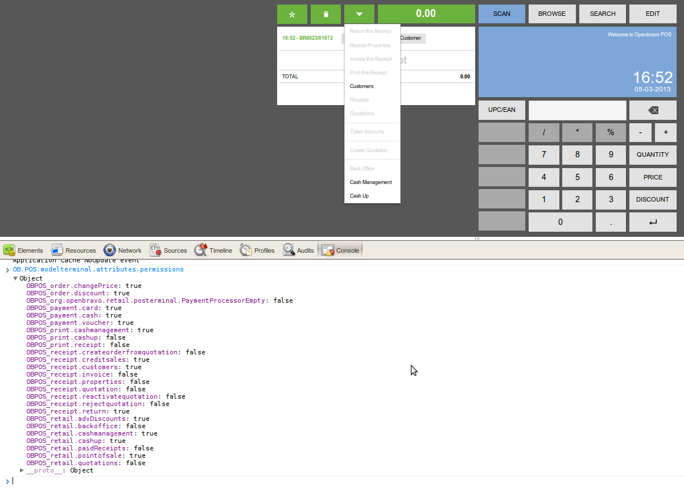Open the Resources panel in DevTools
The height and width of the screenshot is (489, 684).
click(x=73, y=250)
